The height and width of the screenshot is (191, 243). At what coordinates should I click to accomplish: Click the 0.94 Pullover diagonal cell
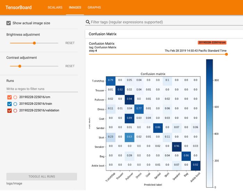129,100
